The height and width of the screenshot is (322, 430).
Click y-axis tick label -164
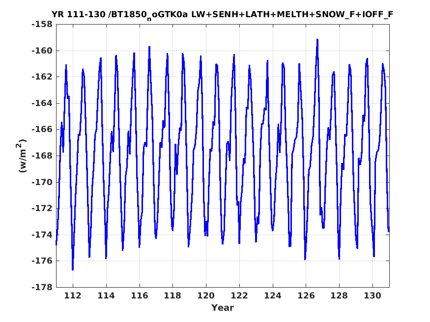point(42,103)
